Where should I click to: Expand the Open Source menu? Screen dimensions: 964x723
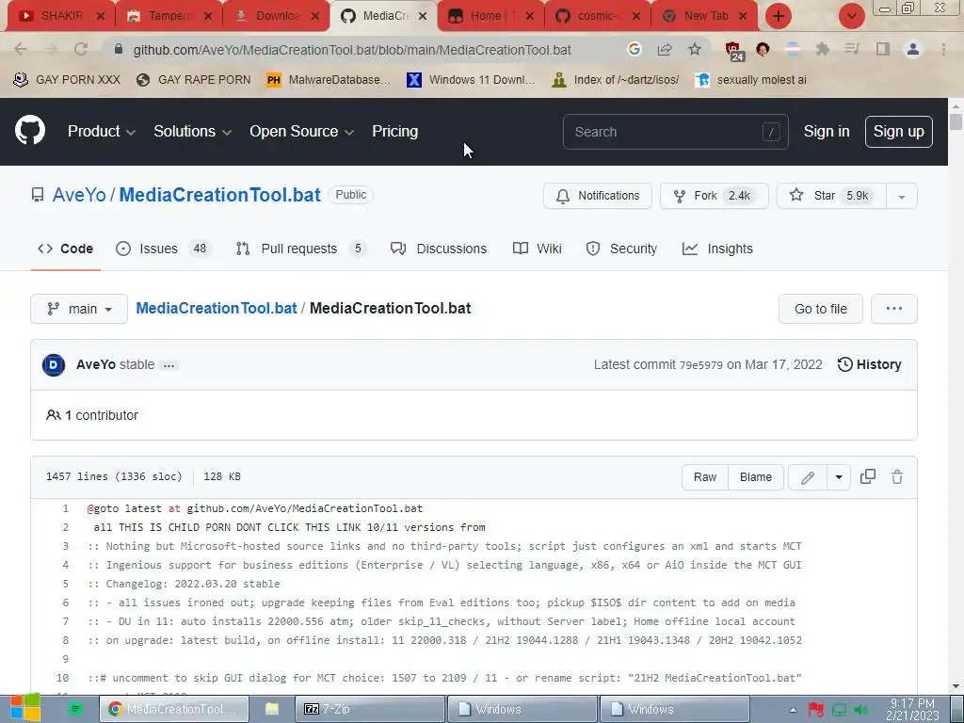pyautogui.click(x=302, y=132)
